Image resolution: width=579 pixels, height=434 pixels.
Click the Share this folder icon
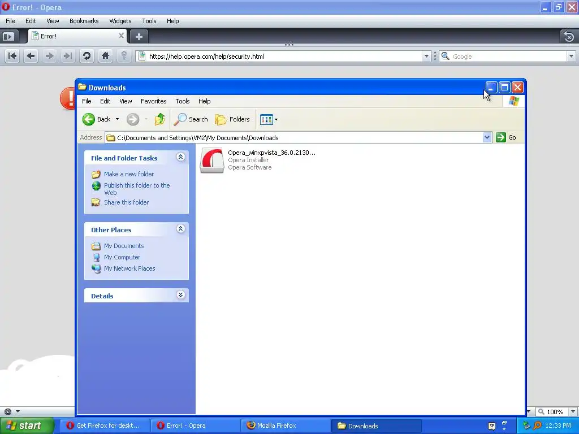[96, 202]
